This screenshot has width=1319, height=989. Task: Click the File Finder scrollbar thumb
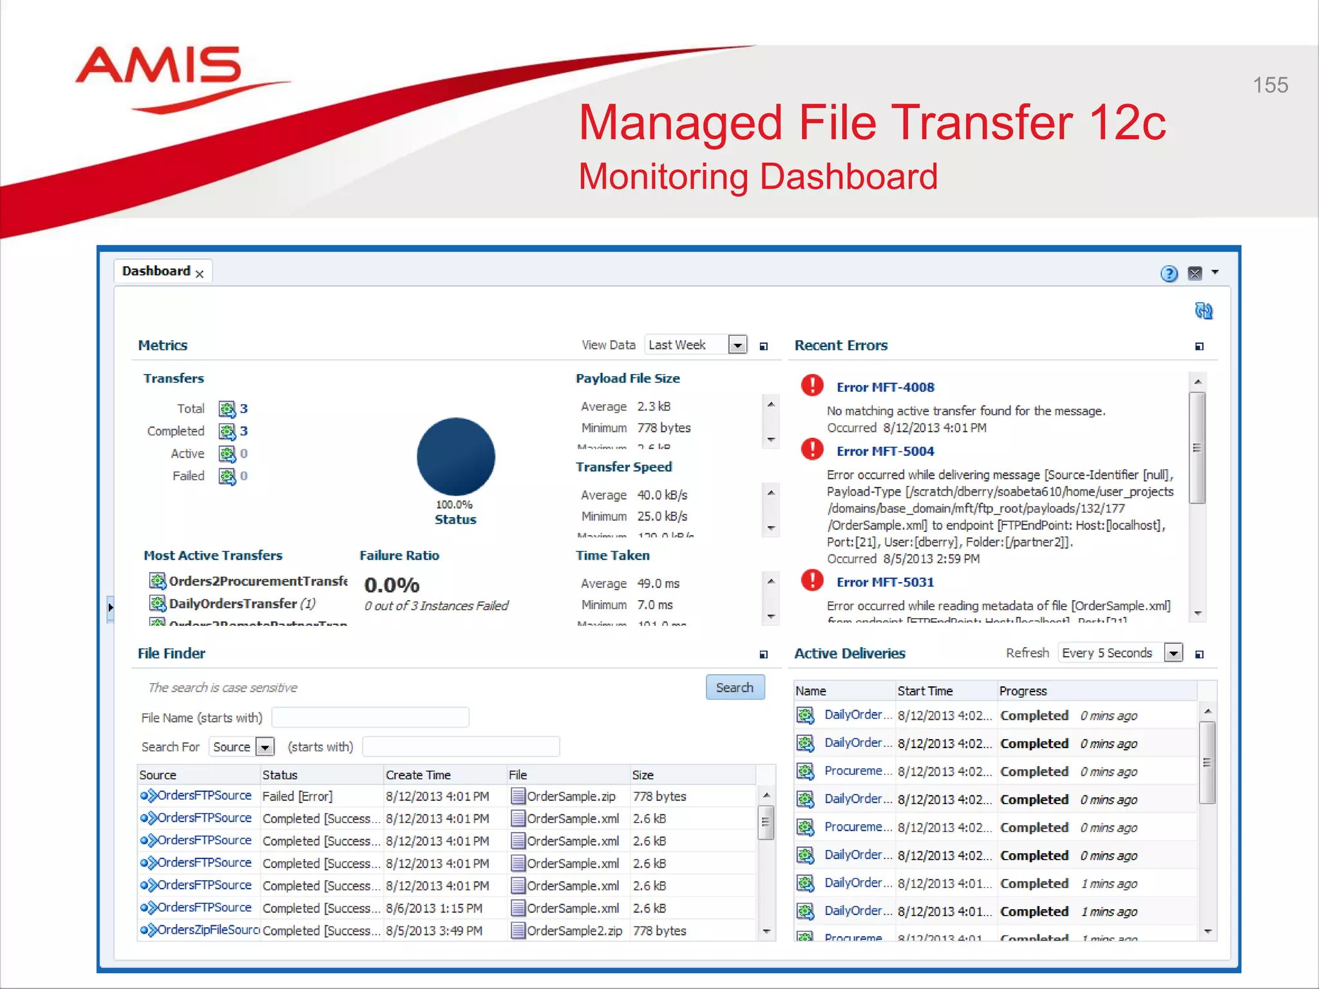pyautogui.click(x=766, y=822)
